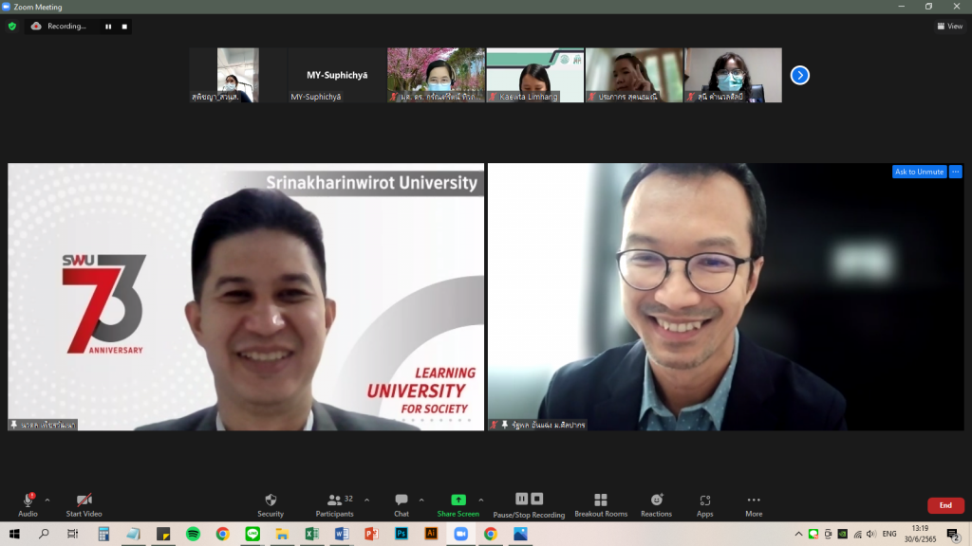Click Ask to Unmute on the right video
This screenshot has height=546, width=972.
[x=919, y=172]
